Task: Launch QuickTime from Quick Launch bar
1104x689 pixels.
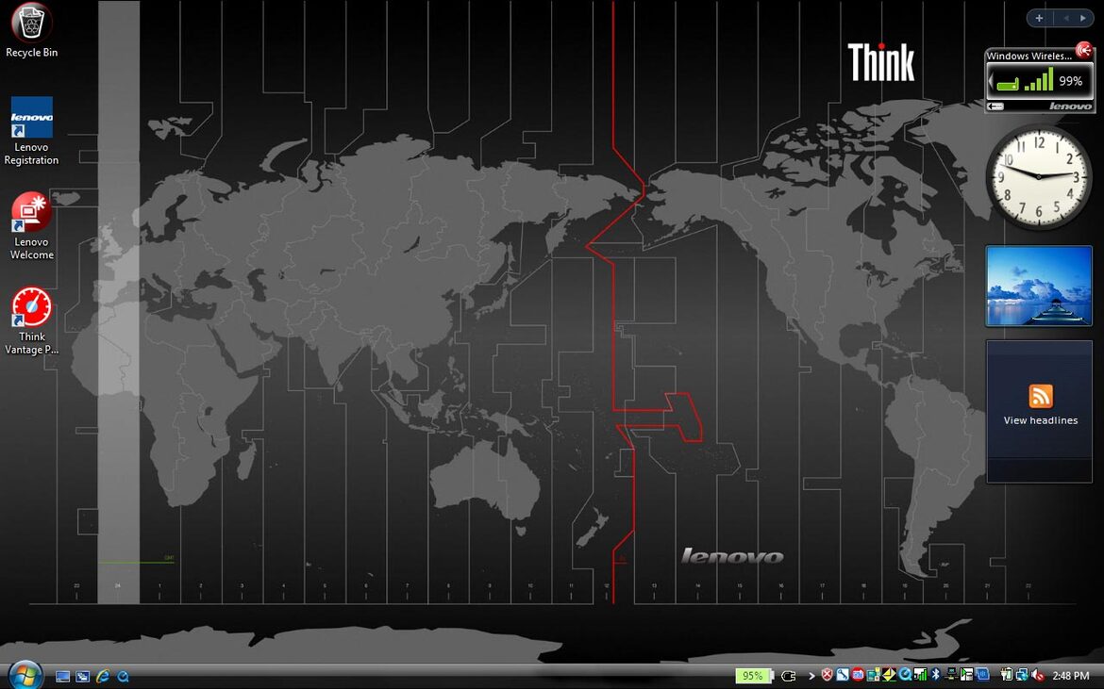Action: coord(124,677)
